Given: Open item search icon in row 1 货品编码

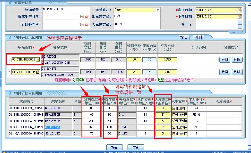Looking at the screenshot, I should click(x=38, y=60).
